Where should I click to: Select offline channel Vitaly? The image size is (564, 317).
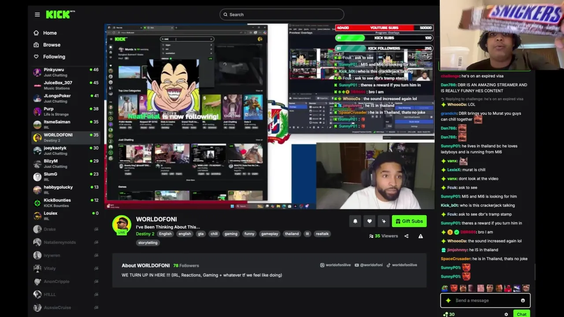point(66,268)
